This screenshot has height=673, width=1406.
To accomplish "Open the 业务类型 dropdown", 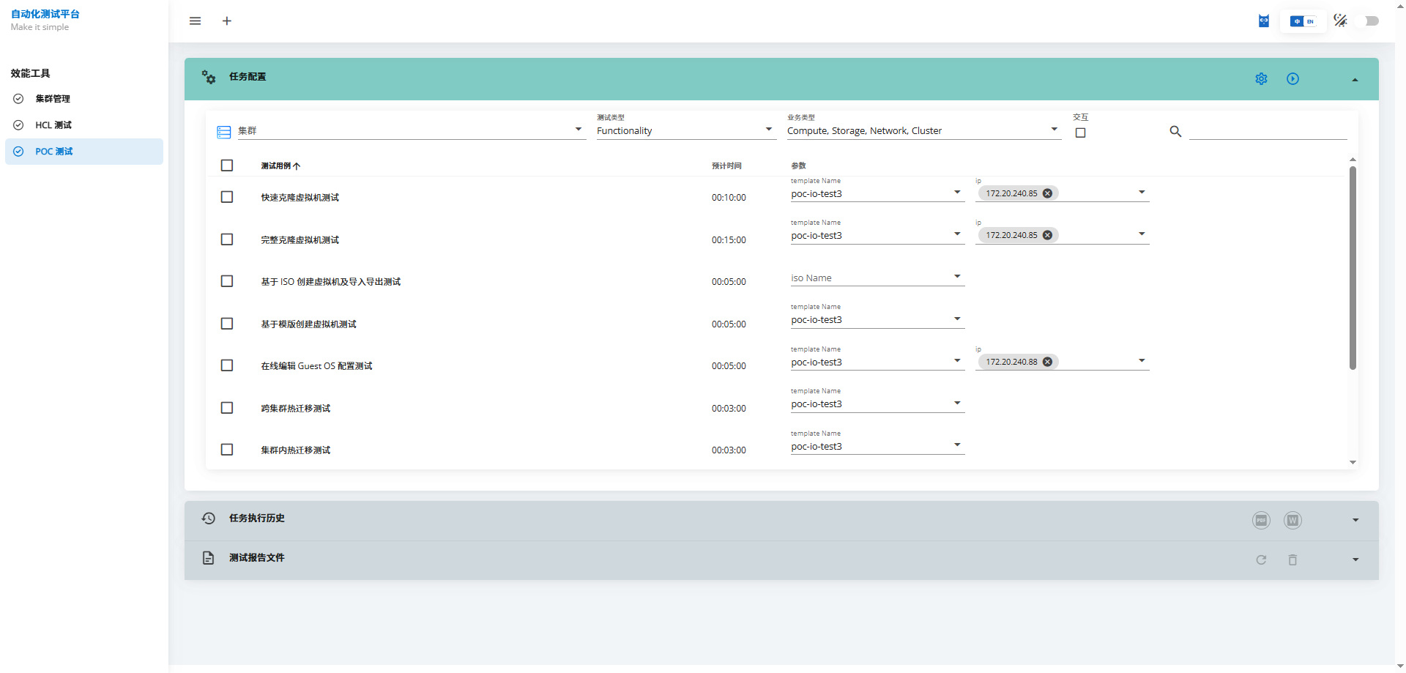I will click(923, 131).
